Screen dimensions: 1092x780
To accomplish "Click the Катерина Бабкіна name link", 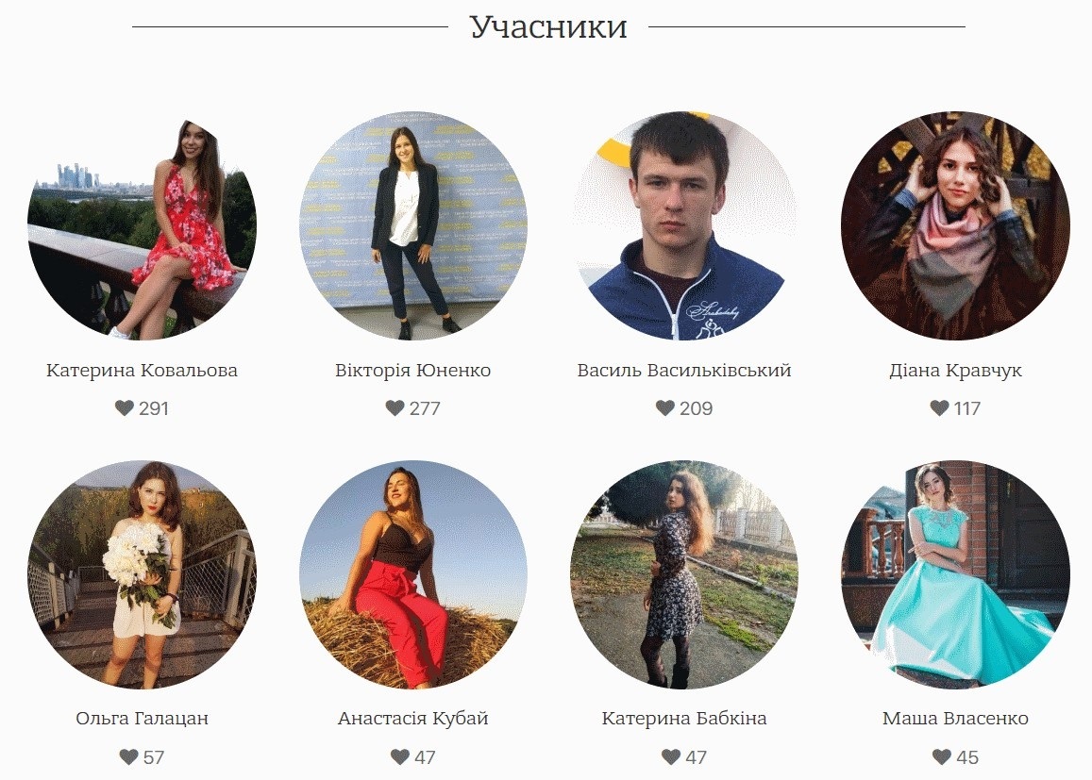I will tap(684, 718).
